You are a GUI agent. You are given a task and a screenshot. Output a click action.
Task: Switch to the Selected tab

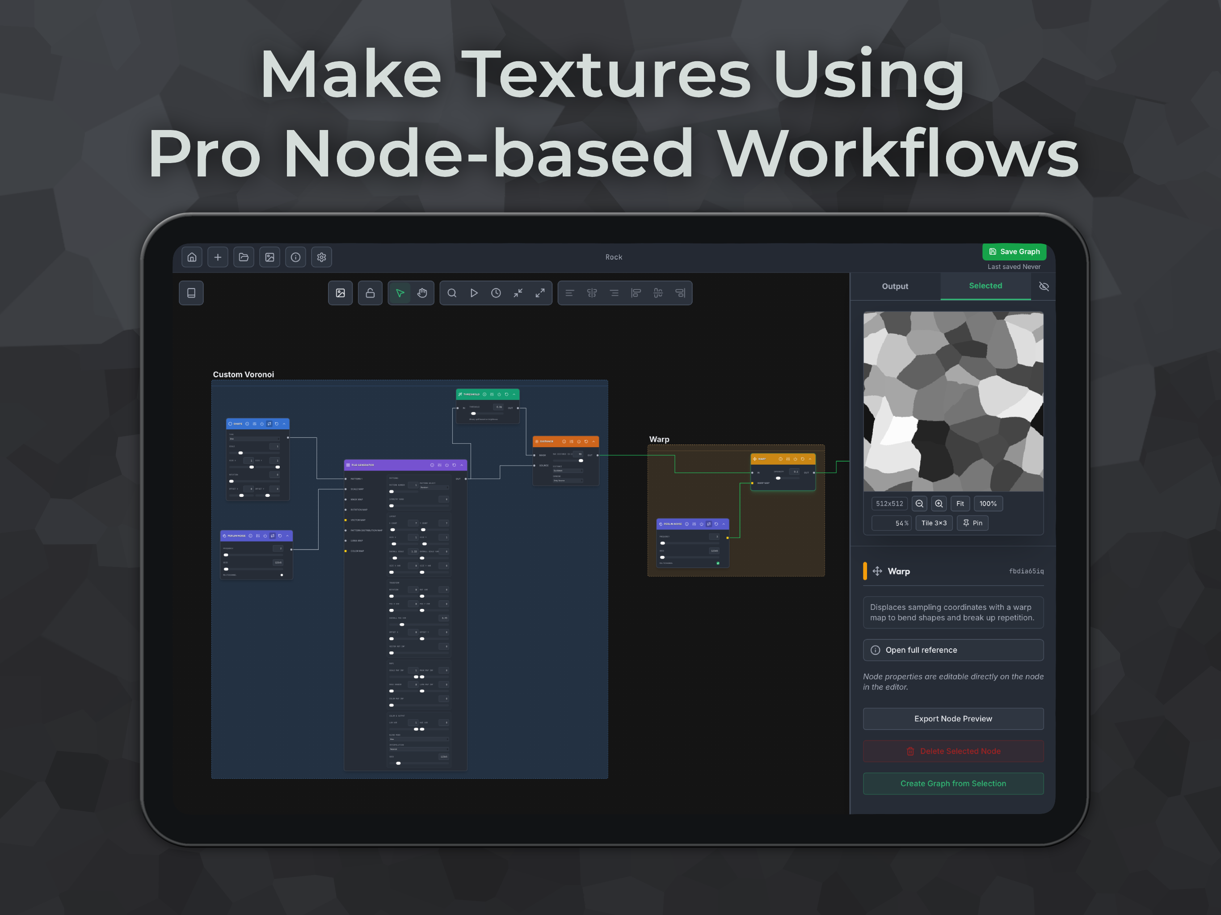coord(985,286)
